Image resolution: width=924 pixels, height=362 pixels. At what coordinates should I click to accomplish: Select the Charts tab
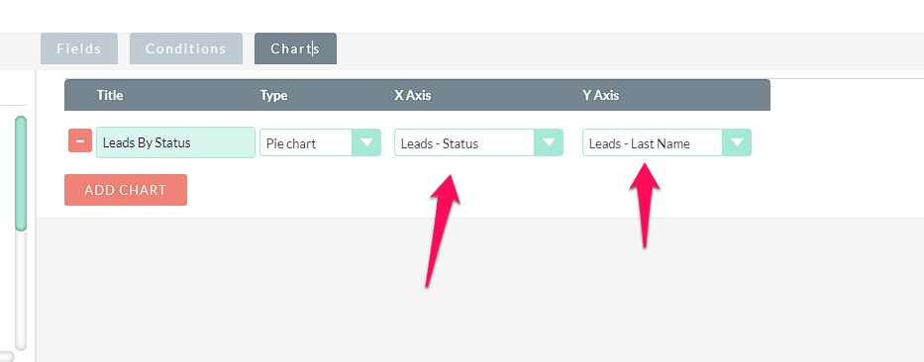point(295,48)
